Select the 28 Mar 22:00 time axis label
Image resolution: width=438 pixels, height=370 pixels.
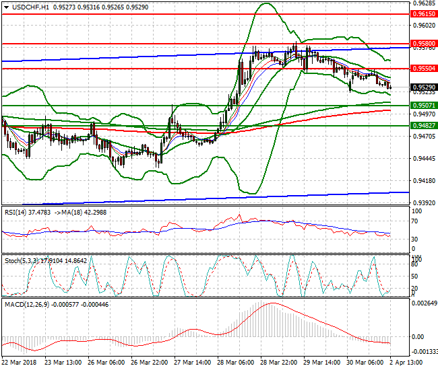(278, 363)
